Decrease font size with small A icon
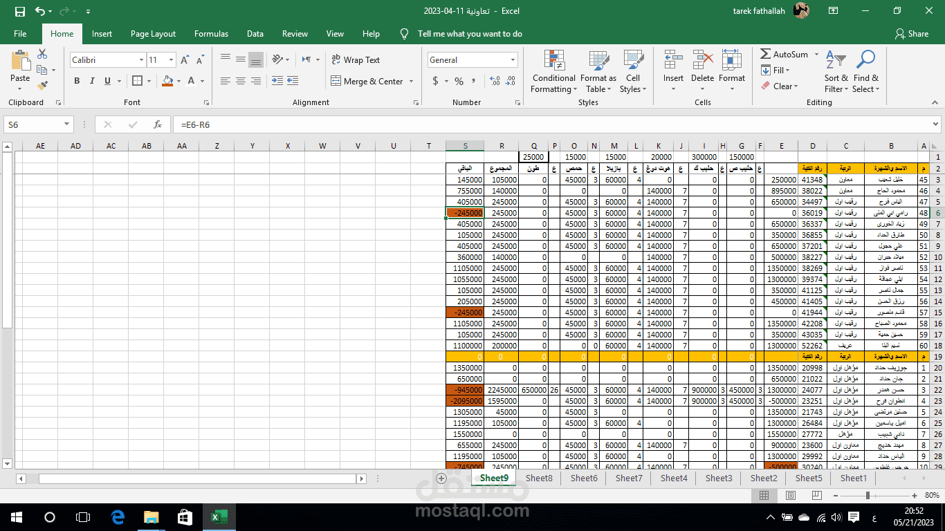945x531 pixels. (x=199, y=60)
